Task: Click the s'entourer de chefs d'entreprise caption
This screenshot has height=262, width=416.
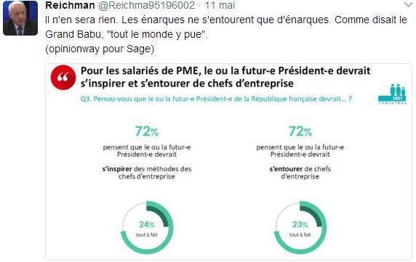Action: click(x=300, y=173)
